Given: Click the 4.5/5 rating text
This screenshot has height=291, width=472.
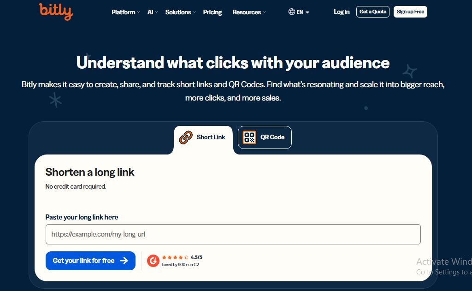Looking at the screenshot, I should [x=196, y=257].
